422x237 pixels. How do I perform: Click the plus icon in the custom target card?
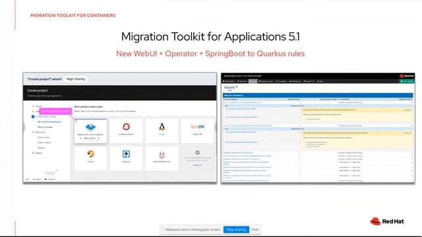tap(197, 153)
